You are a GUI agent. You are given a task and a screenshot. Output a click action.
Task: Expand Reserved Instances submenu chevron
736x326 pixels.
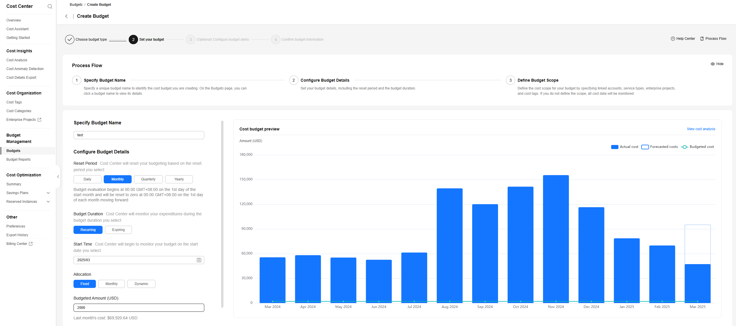tap(48, 202)
